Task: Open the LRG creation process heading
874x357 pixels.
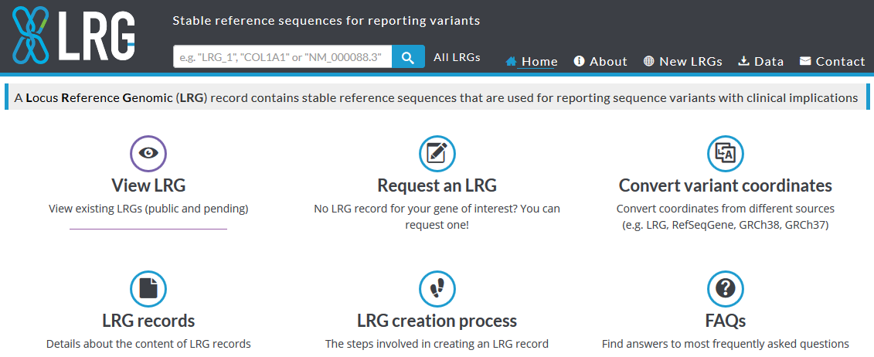Action: point(437,321)
